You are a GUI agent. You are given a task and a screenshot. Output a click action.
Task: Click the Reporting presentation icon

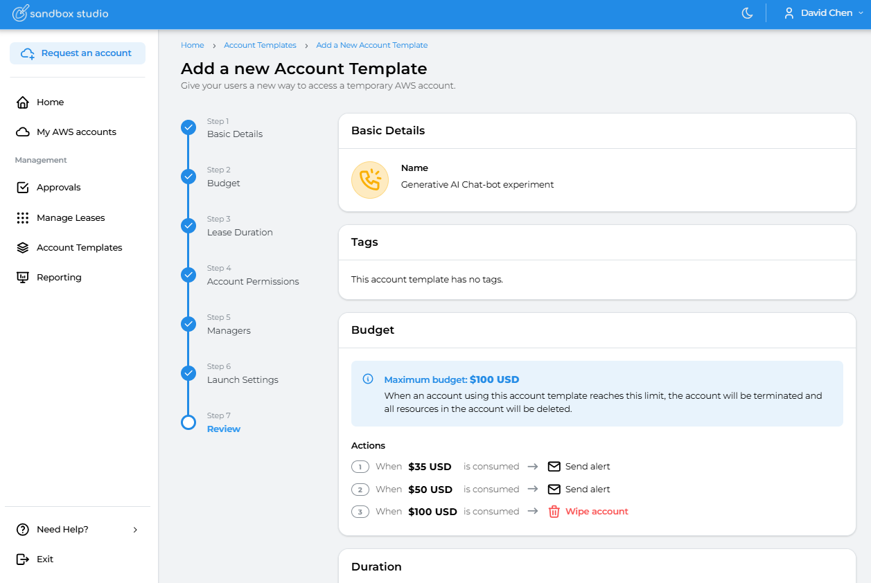(23, 278)
